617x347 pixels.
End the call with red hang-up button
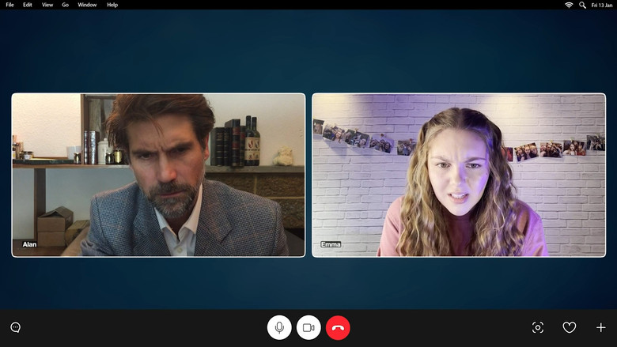[338, 327]
